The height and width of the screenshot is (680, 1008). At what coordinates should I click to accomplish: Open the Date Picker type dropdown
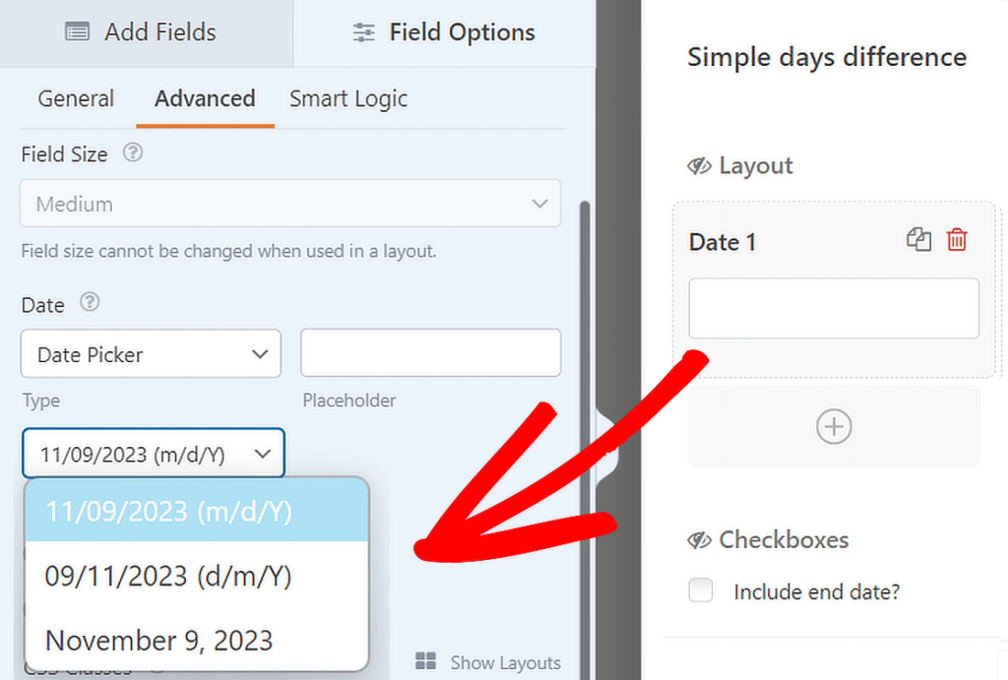tap(151, 354)
